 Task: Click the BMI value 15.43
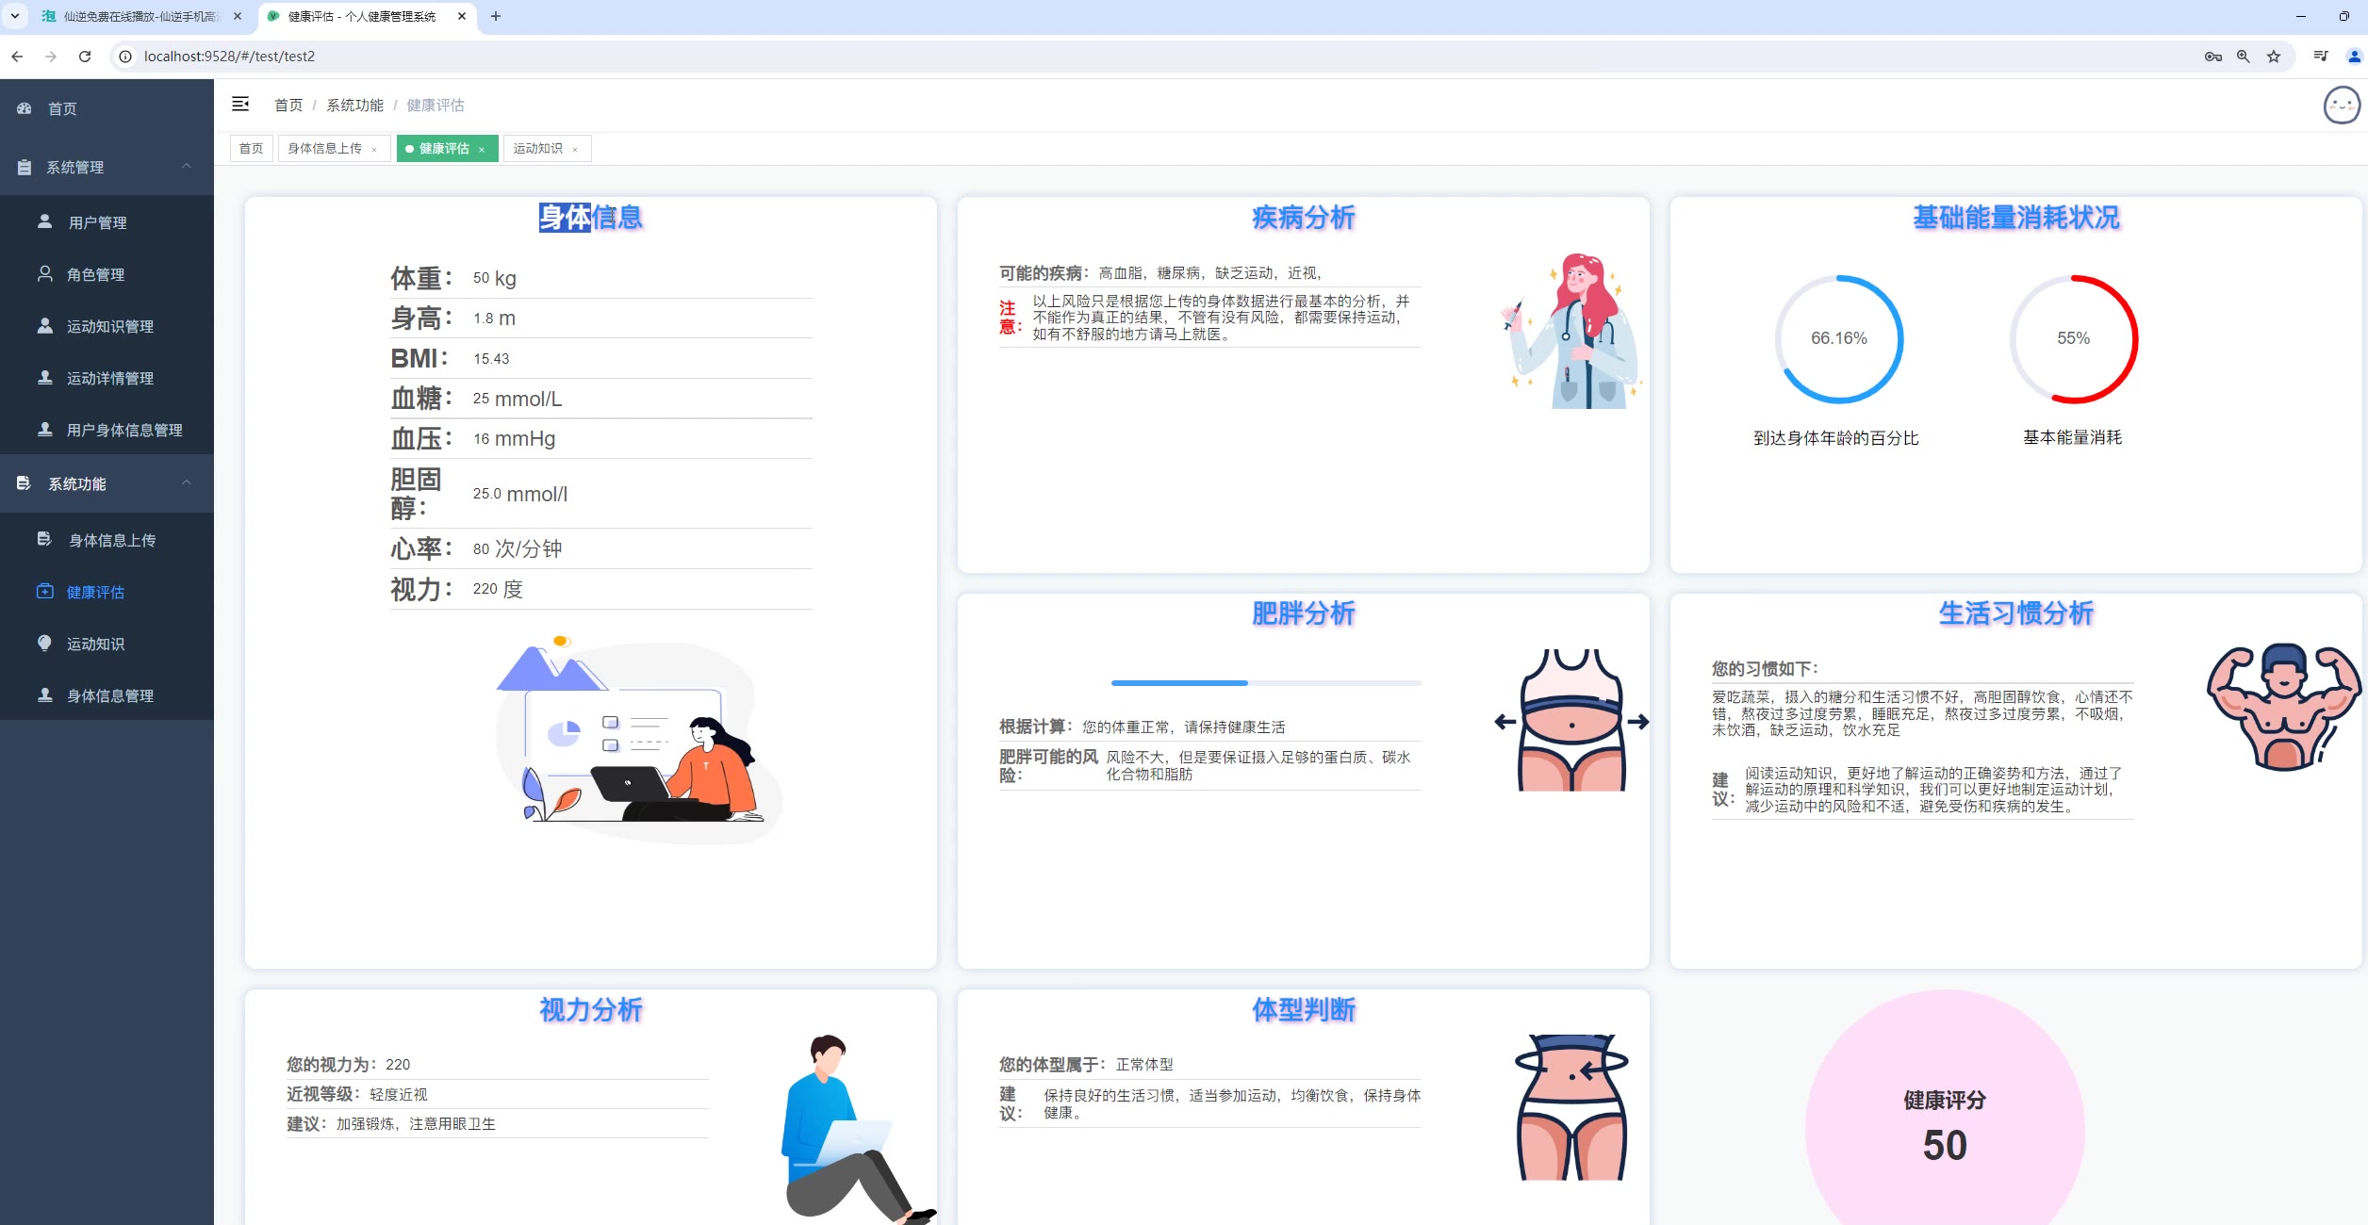pyautogui.click(x=491, y=359)
